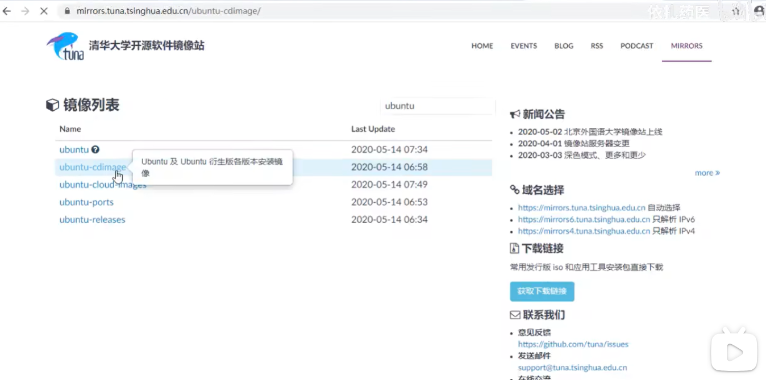Click the 2020-03-03 深色模式 news item

coord(582,155)
